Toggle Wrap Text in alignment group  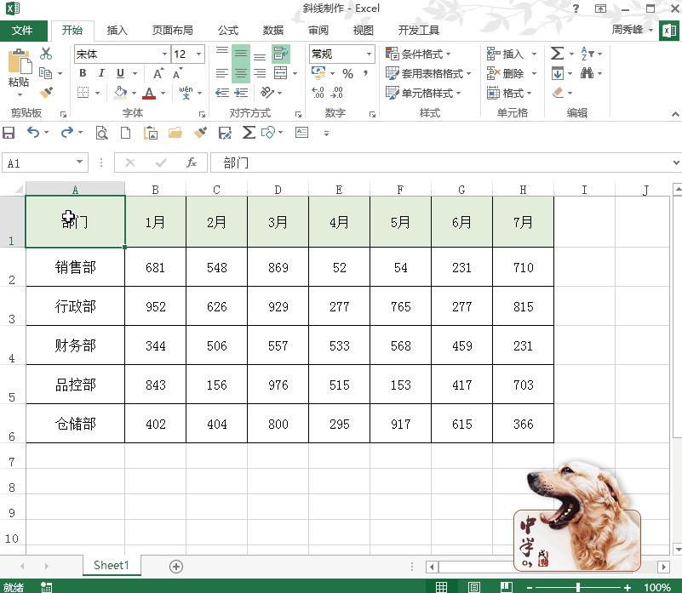282,54
